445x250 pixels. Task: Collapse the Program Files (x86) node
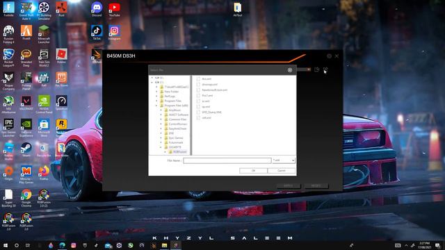[x=156, y=106]
